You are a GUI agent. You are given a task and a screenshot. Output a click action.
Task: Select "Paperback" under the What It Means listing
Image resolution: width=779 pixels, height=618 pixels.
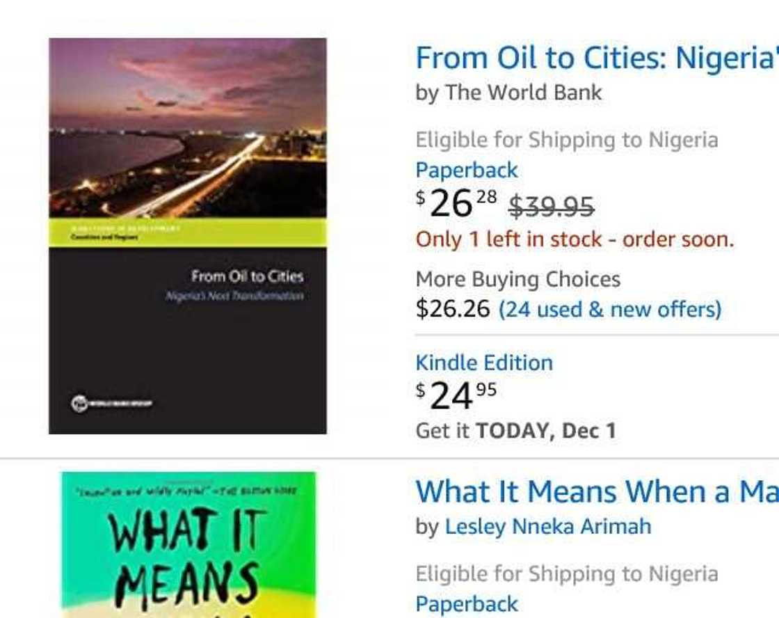(465, 604)
